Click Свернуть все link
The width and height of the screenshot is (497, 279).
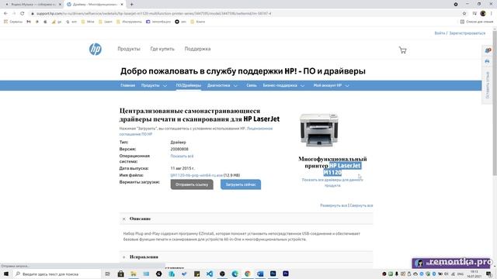click(361, 205)
